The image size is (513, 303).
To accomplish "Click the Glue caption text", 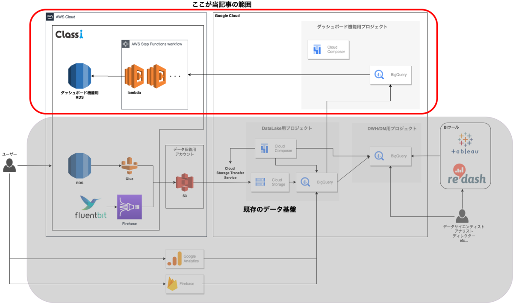I will [x=130, y=179].
